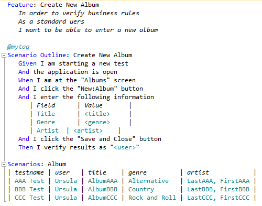Click the line 'As a standard uers'
Screen dimensions: 262x206
[51, 21]
